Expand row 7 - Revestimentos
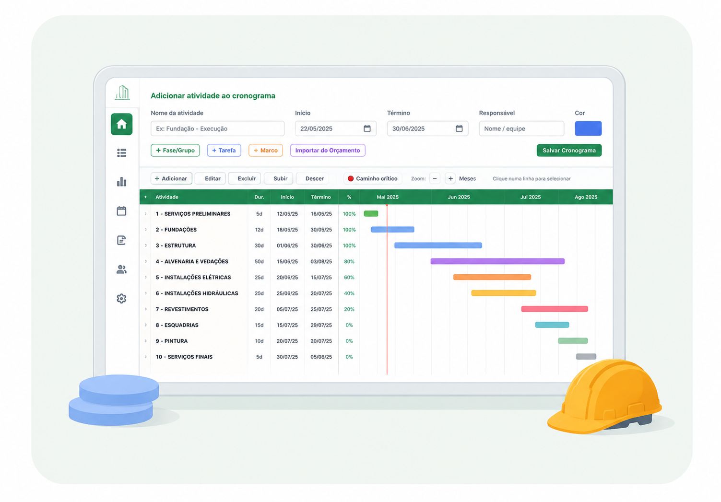 pyautogui.click(x=146, y=309)
